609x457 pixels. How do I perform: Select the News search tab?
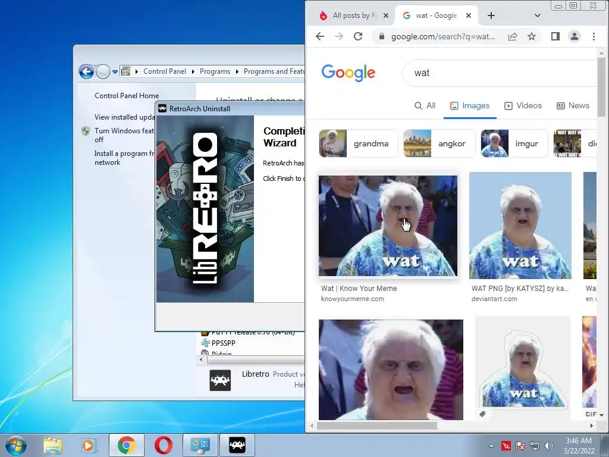point(573,106)
